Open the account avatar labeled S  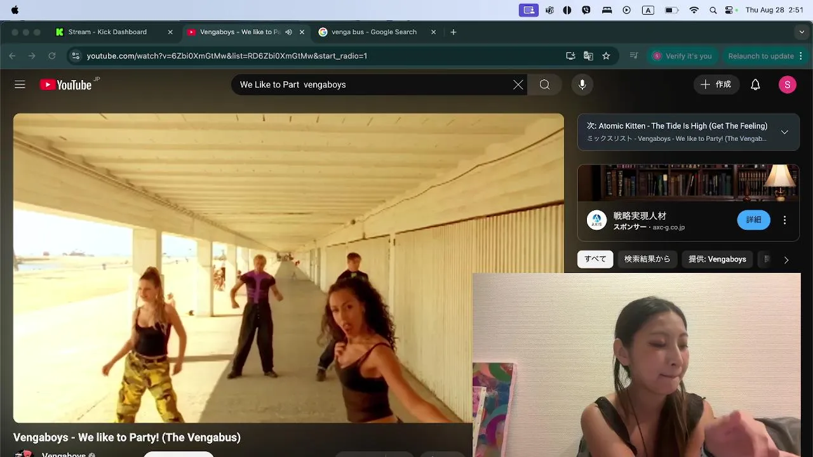point(788,84)
